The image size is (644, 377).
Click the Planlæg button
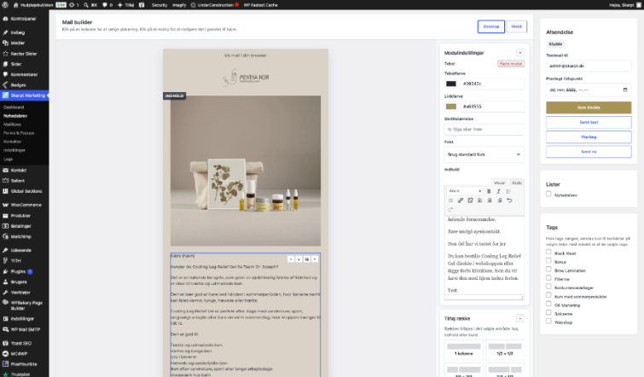point(589,137)
